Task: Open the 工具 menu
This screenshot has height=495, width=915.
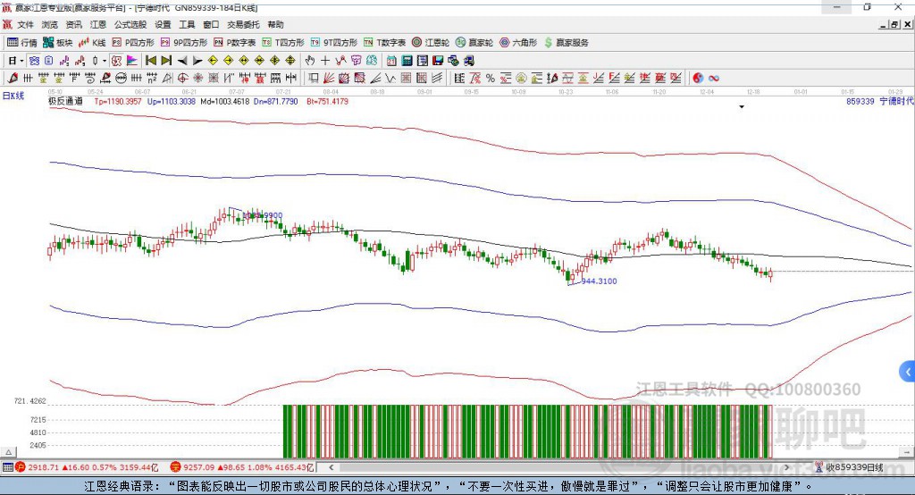Action: point(187,24)
